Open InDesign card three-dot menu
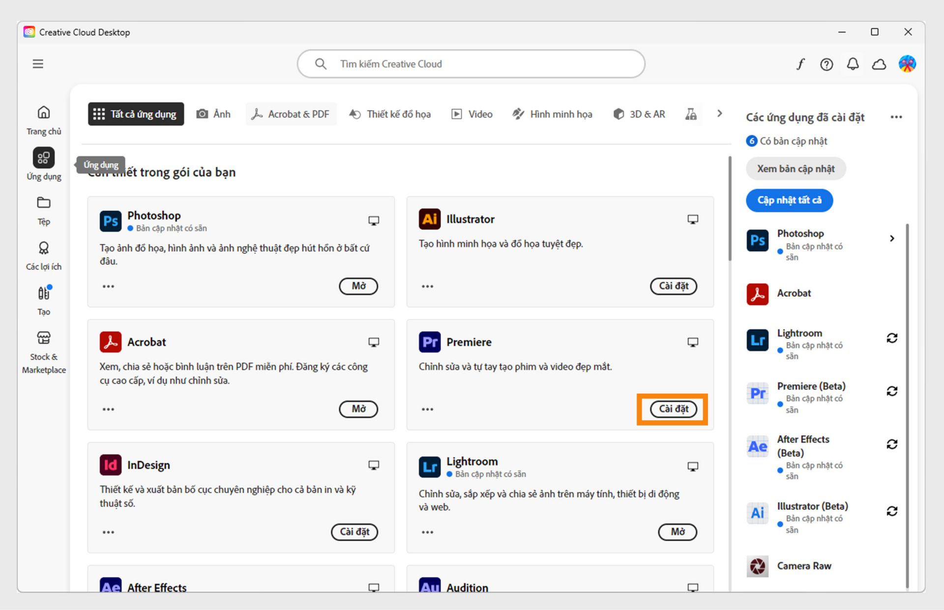944x610 pixels. point(108,532)
